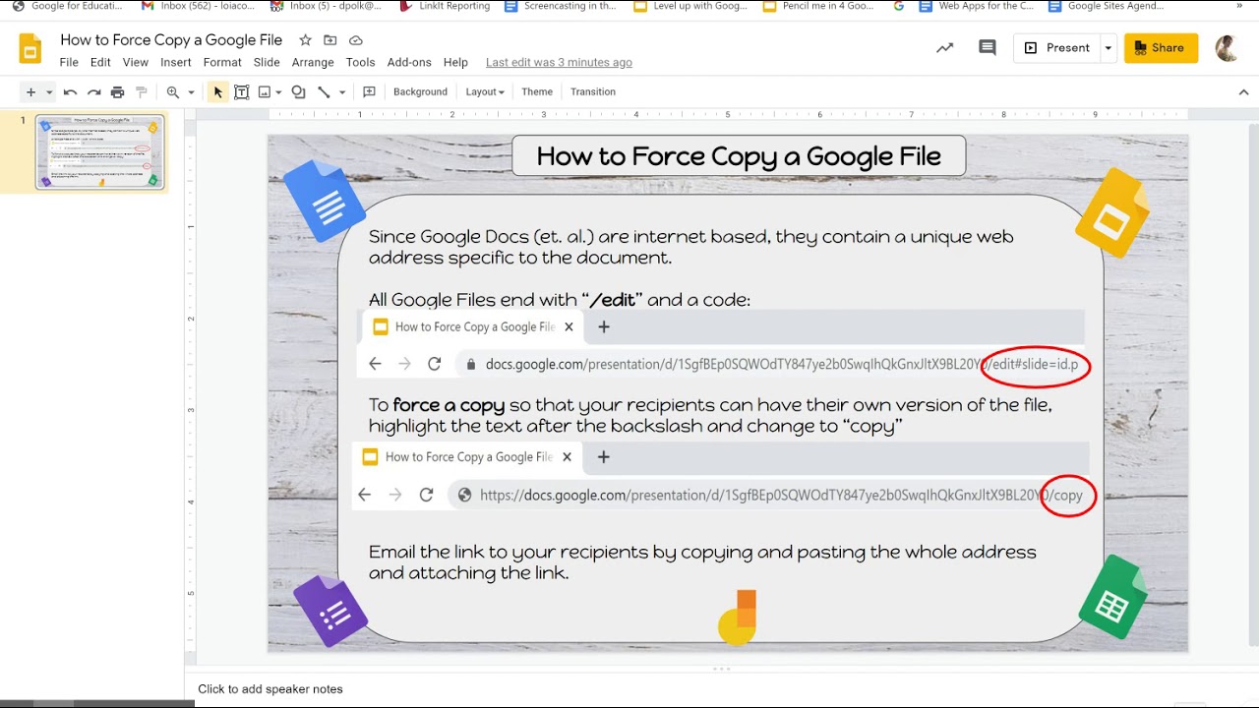Open the line type dropdown arrow
Image resolution: width=1259 pixels, height=708 pixels.
[342, 92]
